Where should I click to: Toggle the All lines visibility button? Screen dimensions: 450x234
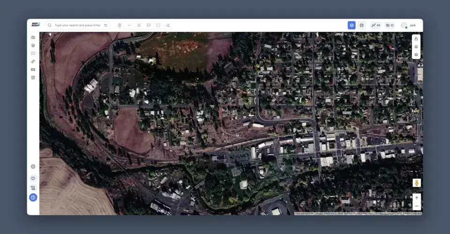point(375,25)
